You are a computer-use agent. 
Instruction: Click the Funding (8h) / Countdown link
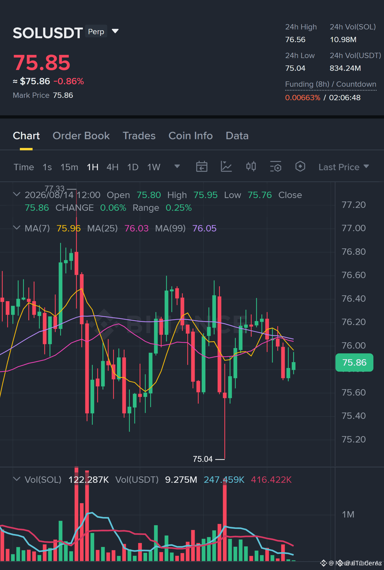(x=331, y=84)
